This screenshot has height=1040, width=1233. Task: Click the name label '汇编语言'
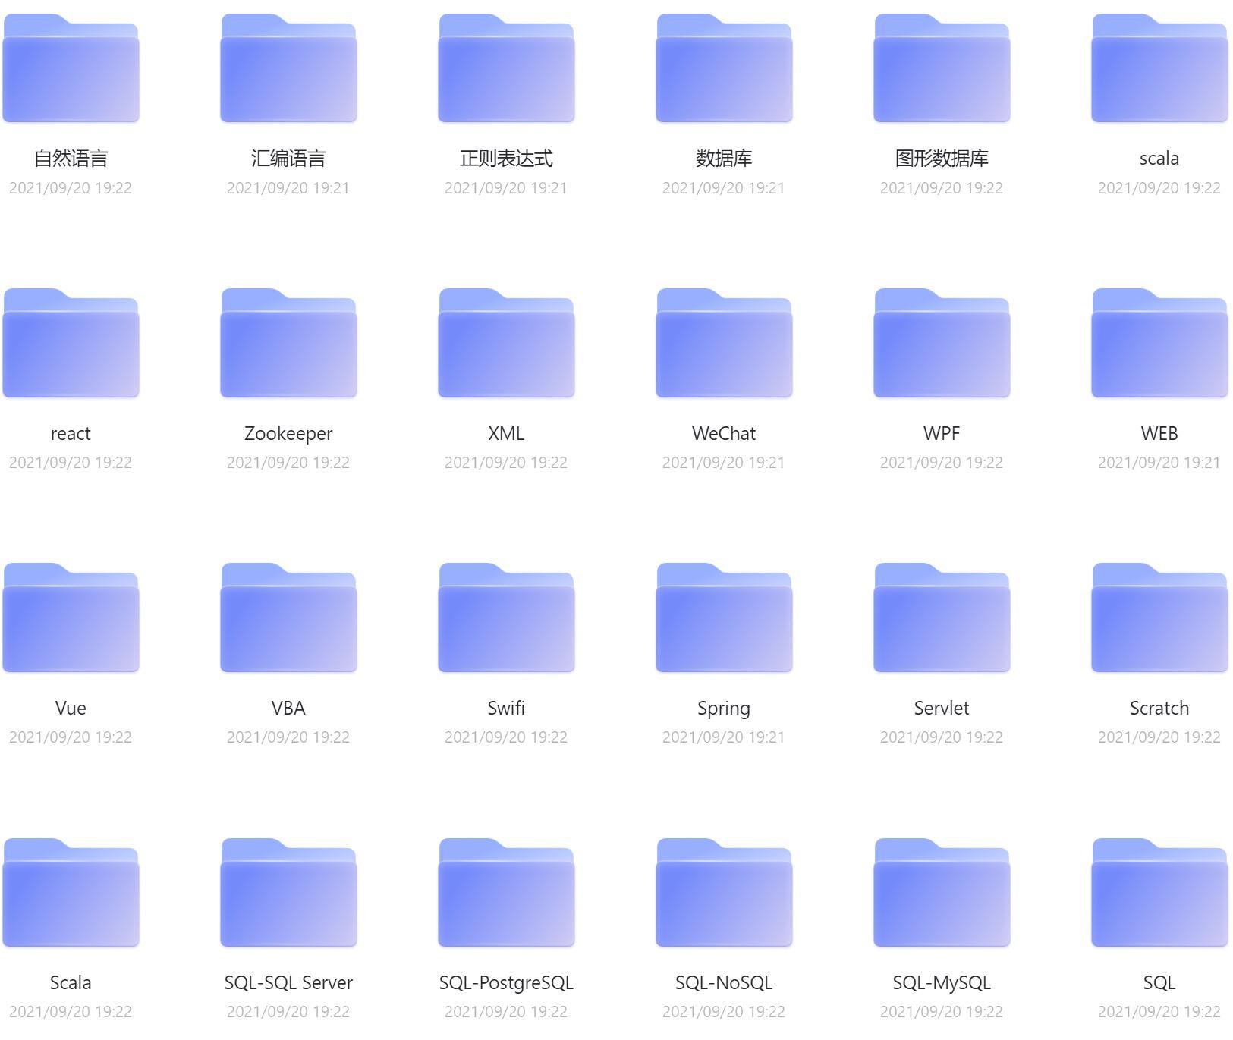(x=288, y=159)
